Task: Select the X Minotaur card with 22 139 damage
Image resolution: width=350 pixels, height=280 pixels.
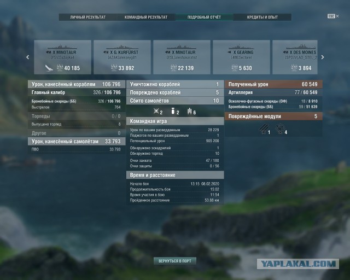Action: point(182,57)
